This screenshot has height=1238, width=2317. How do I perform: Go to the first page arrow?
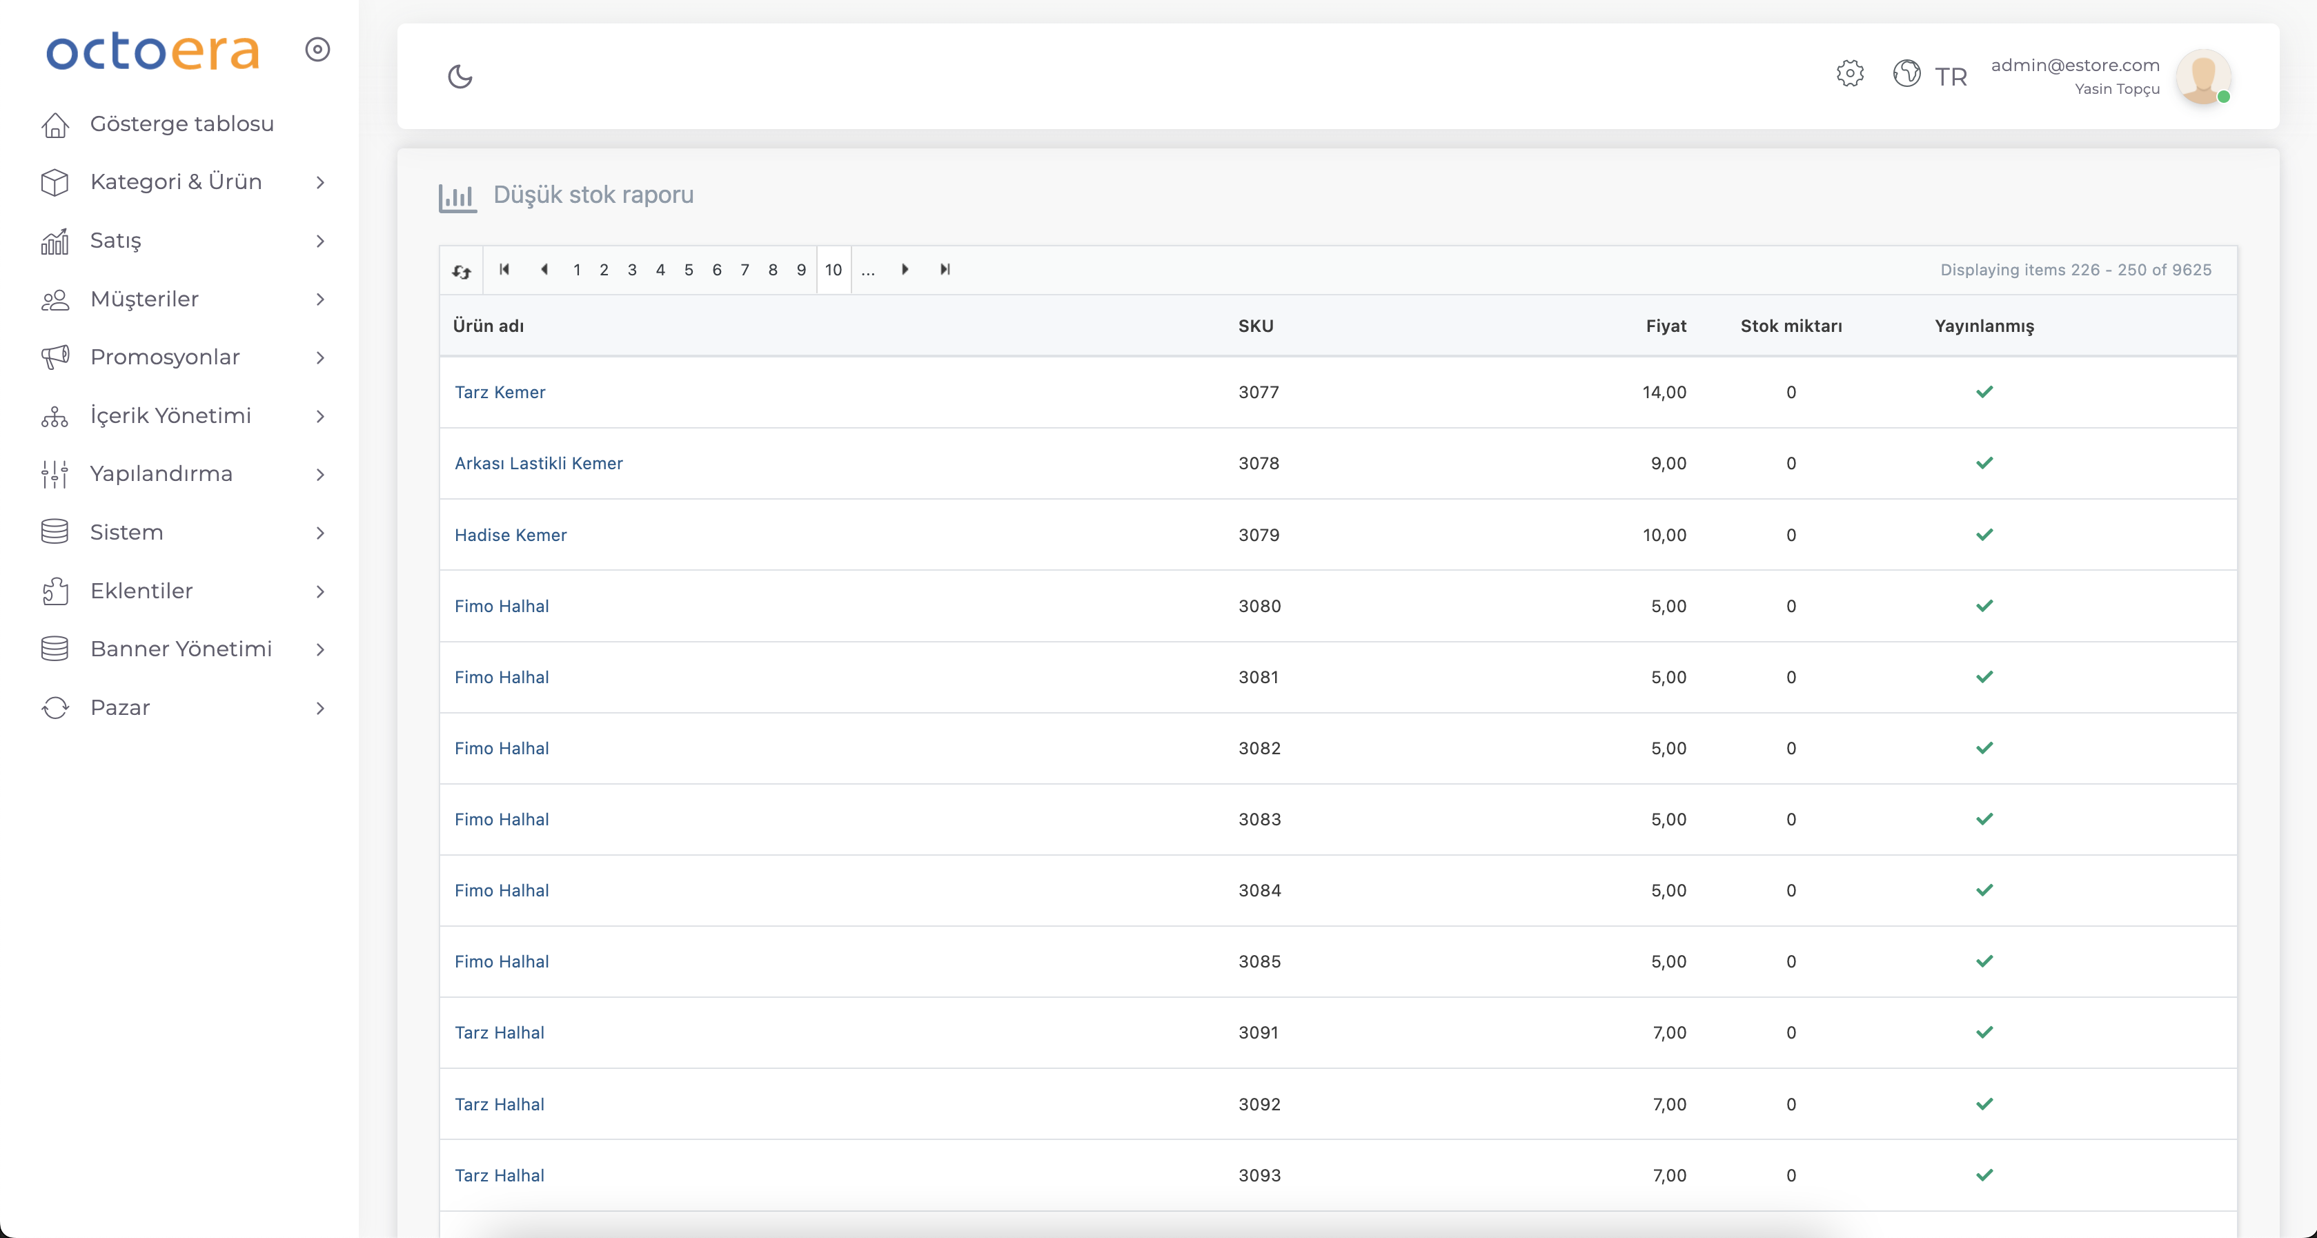pos(504,269)
